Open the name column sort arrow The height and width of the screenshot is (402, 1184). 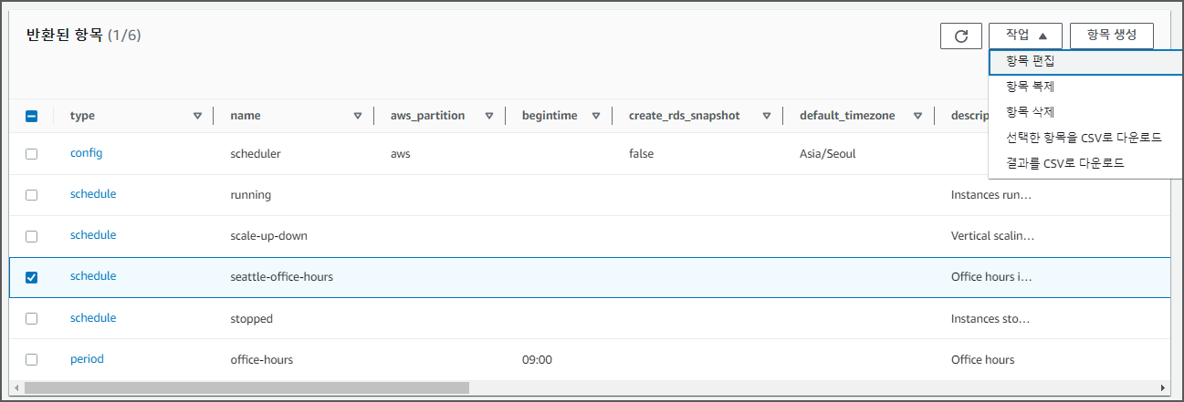[x=358, y=116]
